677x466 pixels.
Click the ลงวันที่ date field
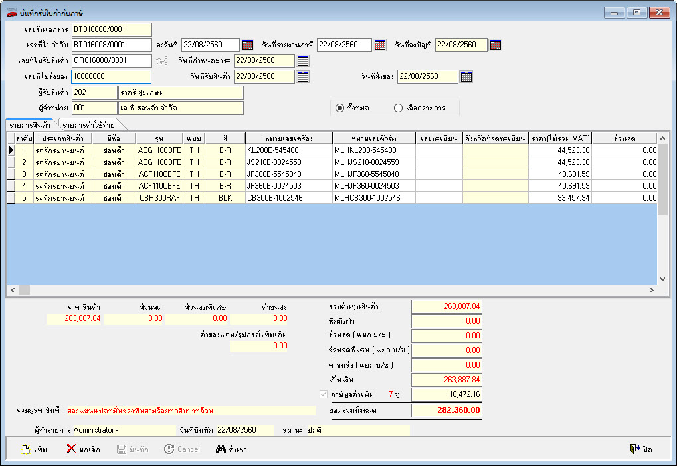click(210, 45)
